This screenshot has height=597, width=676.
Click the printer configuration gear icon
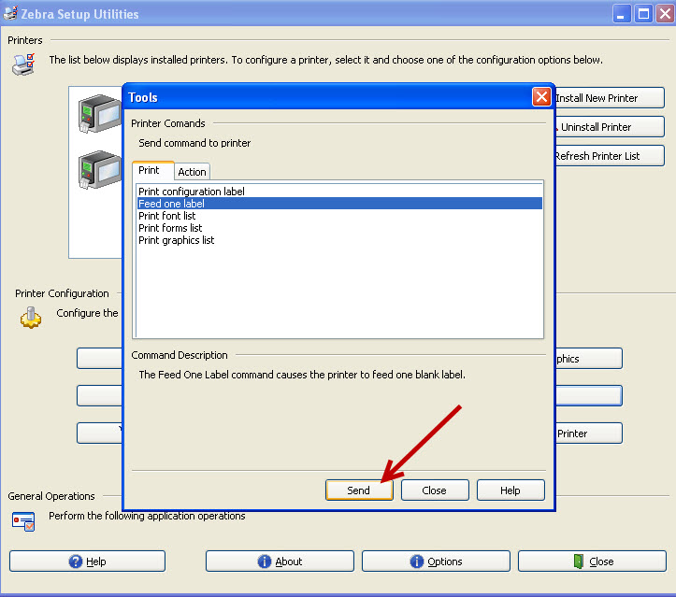coord(30,318)
